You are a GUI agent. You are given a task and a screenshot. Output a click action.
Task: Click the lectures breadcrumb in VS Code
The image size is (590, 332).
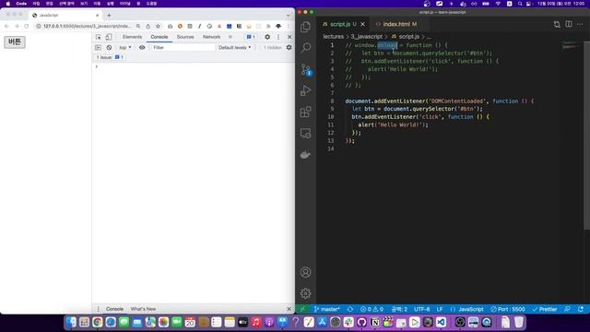[x=334, y=37]
